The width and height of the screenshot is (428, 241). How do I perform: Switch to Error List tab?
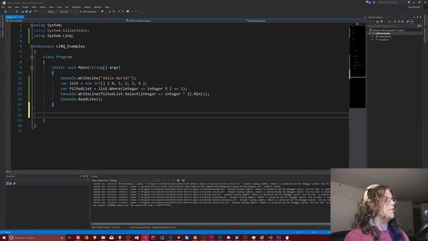[x=116, y=228]
